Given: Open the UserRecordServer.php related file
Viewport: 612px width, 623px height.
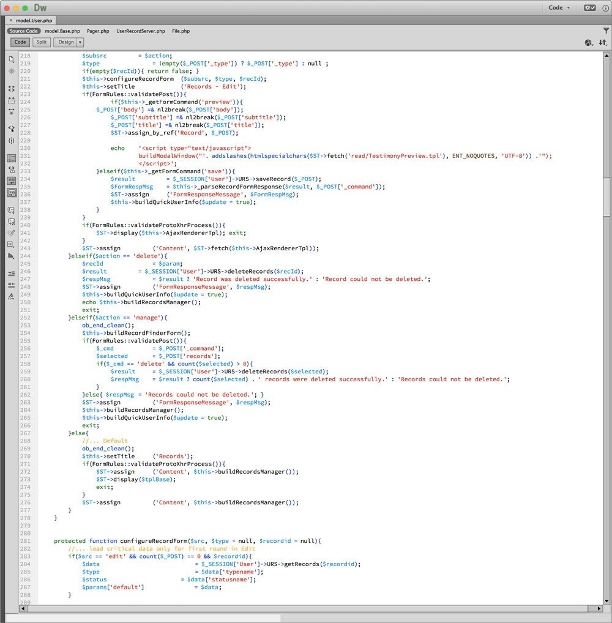Looking at the screenshot, I should coord(141,31).
